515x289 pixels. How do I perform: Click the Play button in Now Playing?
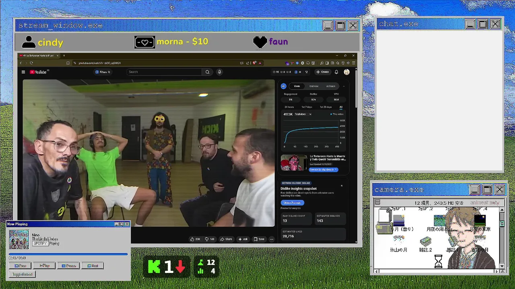point(44,266)
